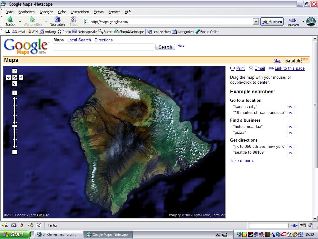Click the Drucken printer icon

293,20
